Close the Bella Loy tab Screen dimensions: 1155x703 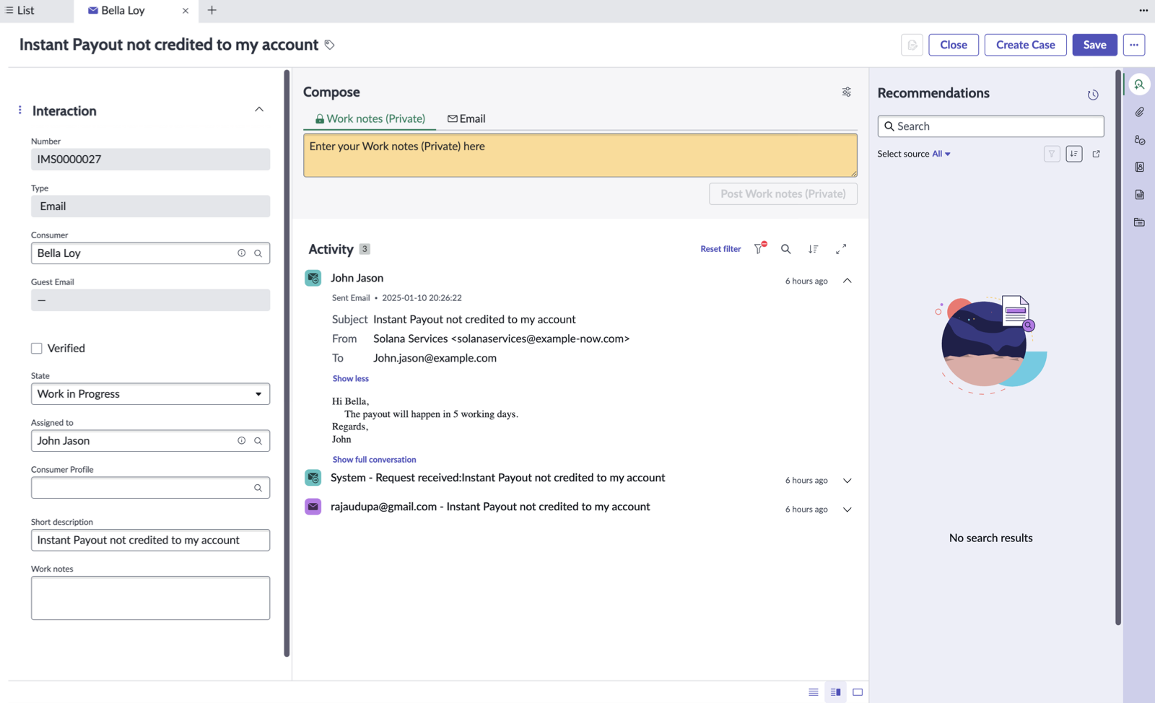pos(186,11)
